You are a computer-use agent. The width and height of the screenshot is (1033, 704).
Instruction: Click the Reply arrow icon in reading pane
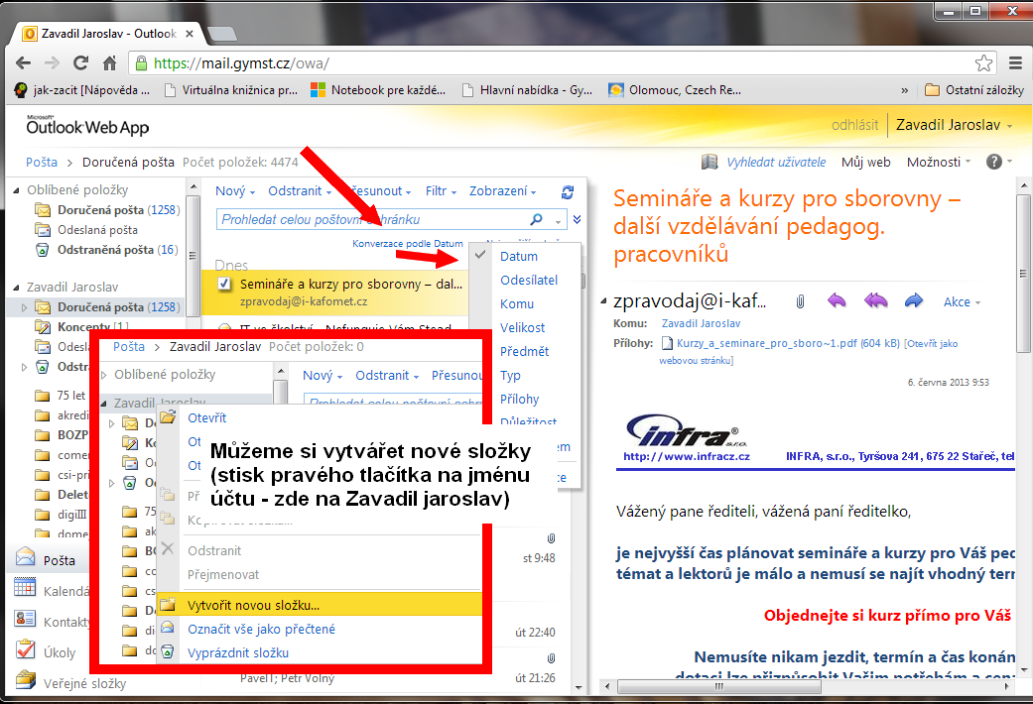click(x=836, y=301)
